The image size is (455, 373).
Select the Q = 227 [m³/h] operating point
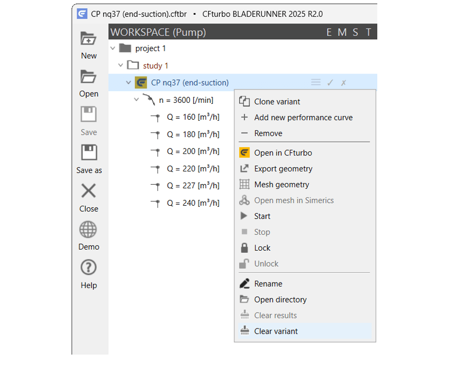pos(193,186)
